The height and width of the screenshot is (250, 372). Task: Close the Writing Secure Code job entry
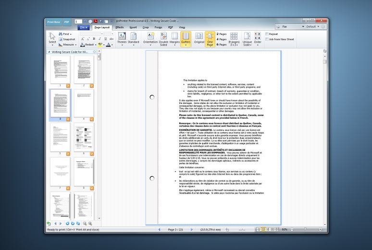[94, 52]
